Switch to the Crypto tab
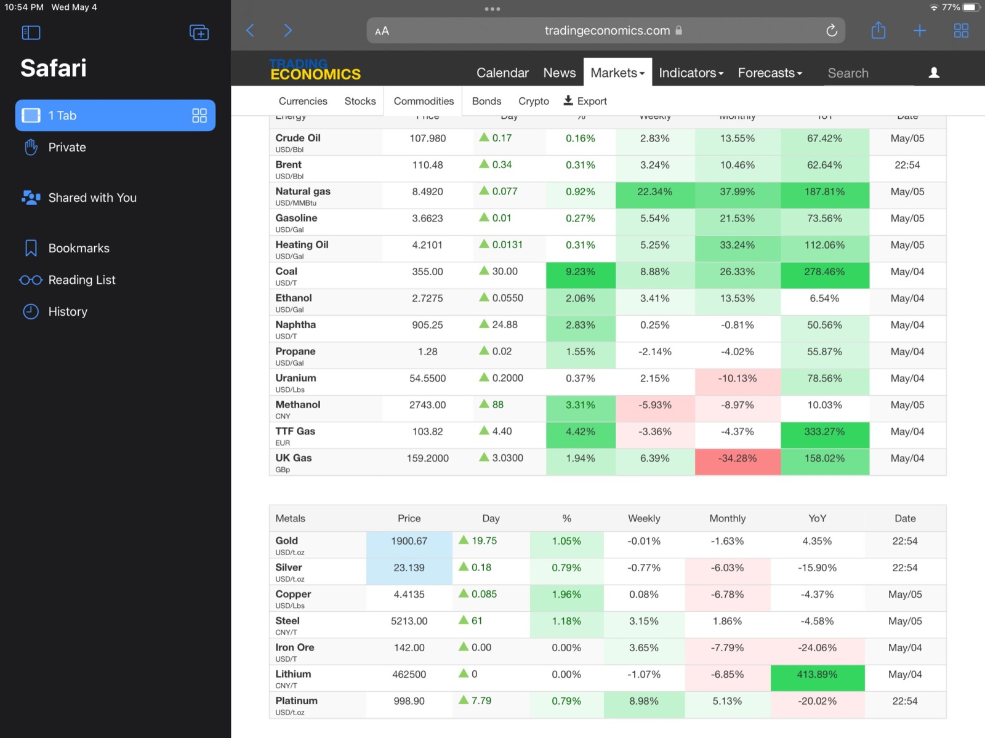The image size is (985, 738). tap(533, 101)
